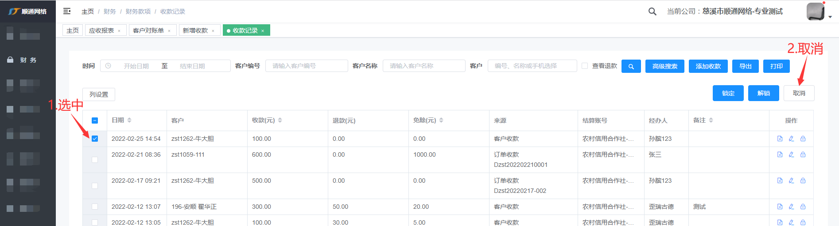Uncheck the 2022-02-25 14:54 row checkbox
Screen dimensions: 839x226
tap(95, 139)
